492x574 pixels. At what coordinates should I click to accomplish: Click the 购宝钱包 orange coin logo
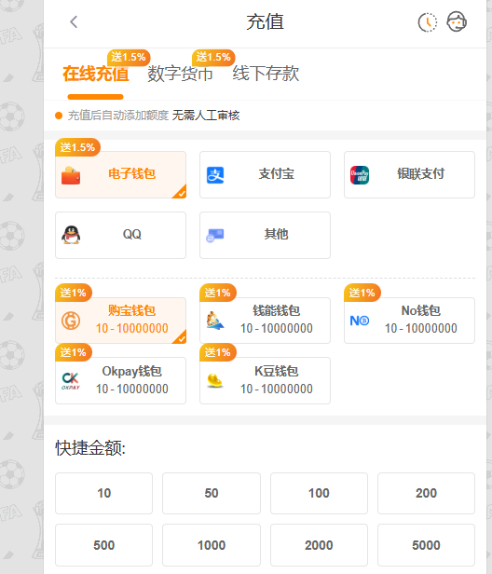pos(71,321)
